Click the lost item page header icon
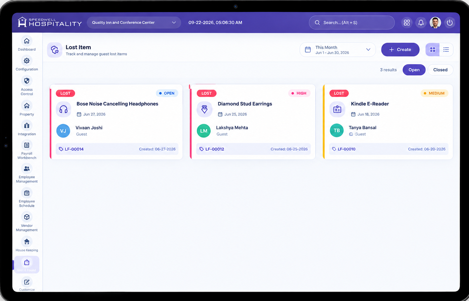This screenshot has width=469, height=301. tap(55, 50)
